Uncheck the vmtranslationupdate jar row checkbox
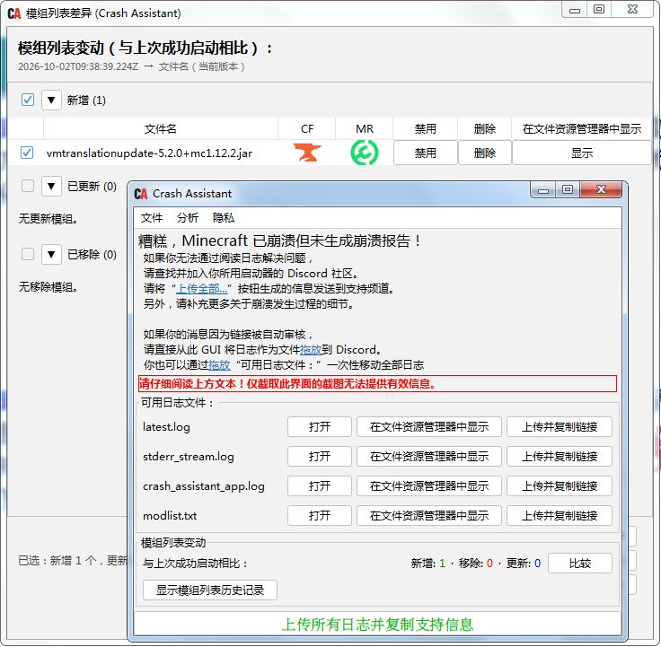 point(27,153)
